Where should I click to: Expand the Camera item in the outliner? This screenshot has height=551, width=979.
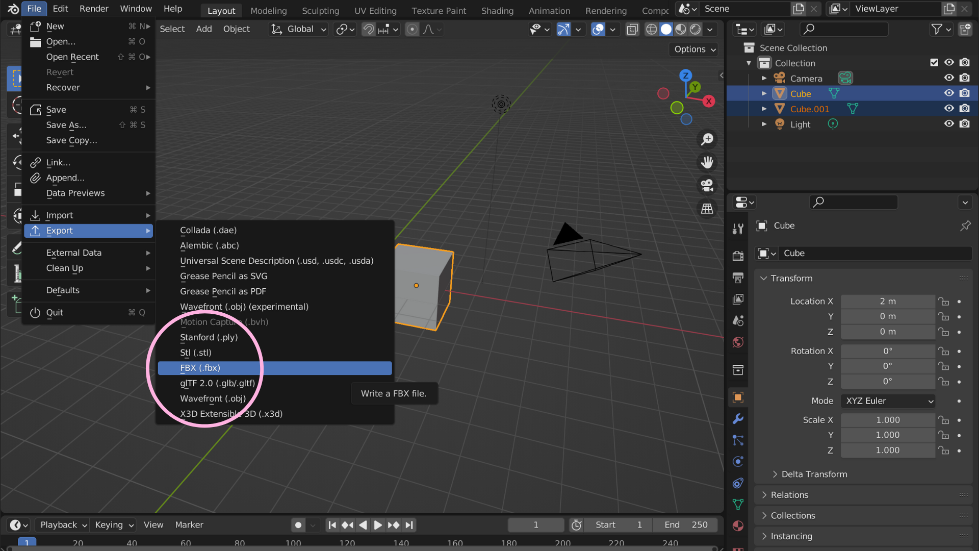coord(764,78)
